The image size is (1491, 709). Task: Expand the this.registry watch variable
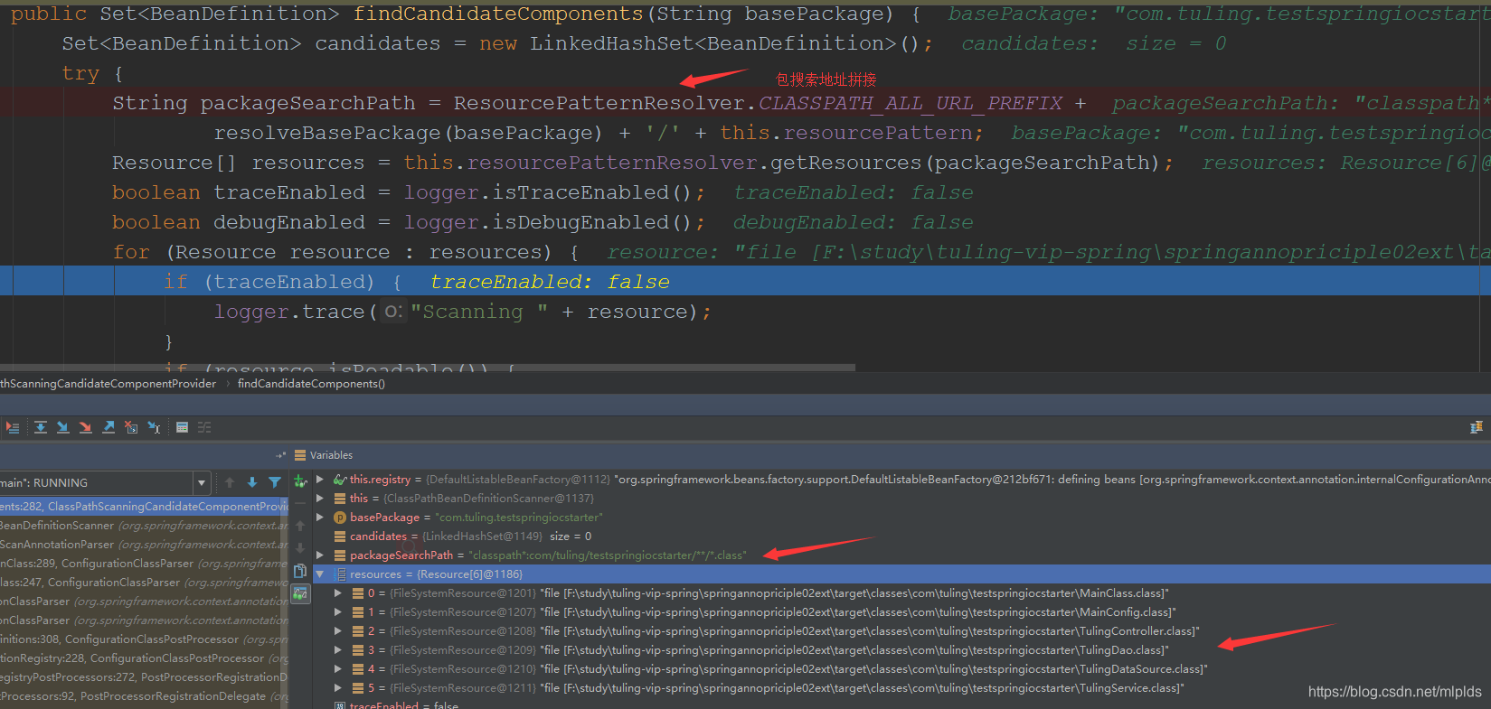(319, 480)
